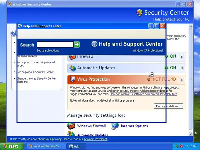The image size is (200, 150).
Task: Click the Help and Support Center banner question mark icon
Action: 94,44
